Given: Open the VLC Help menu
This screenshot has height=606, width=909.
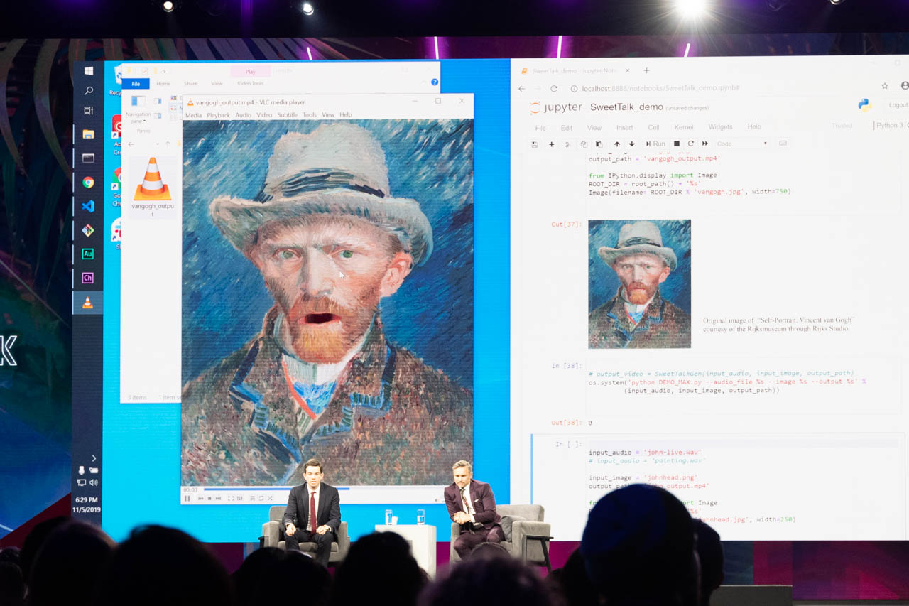Looking at the screenshot, I should pyautogui.click(x=346, y=115).
